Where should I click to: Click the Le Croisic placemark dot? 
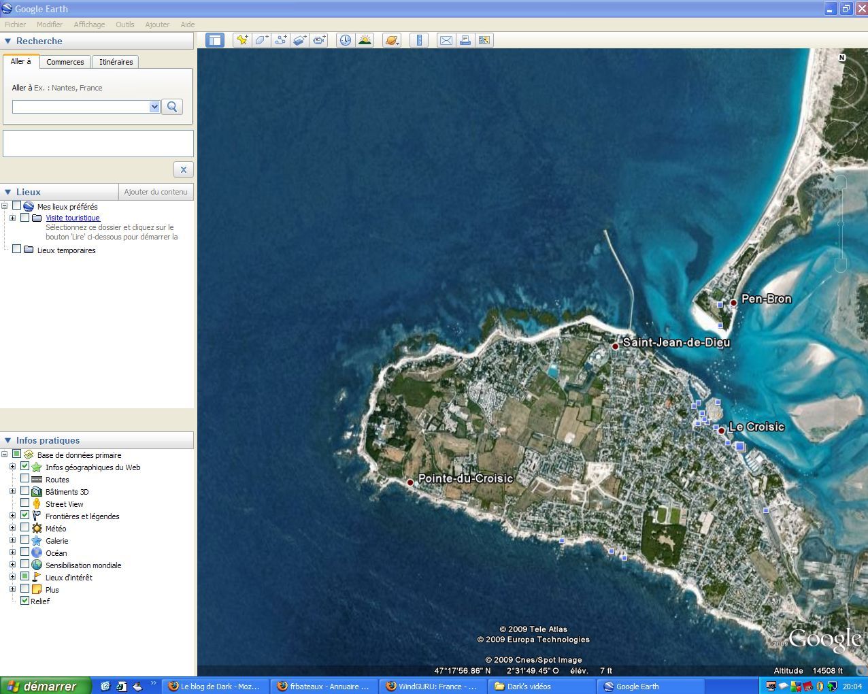click(x=722, y=431)
